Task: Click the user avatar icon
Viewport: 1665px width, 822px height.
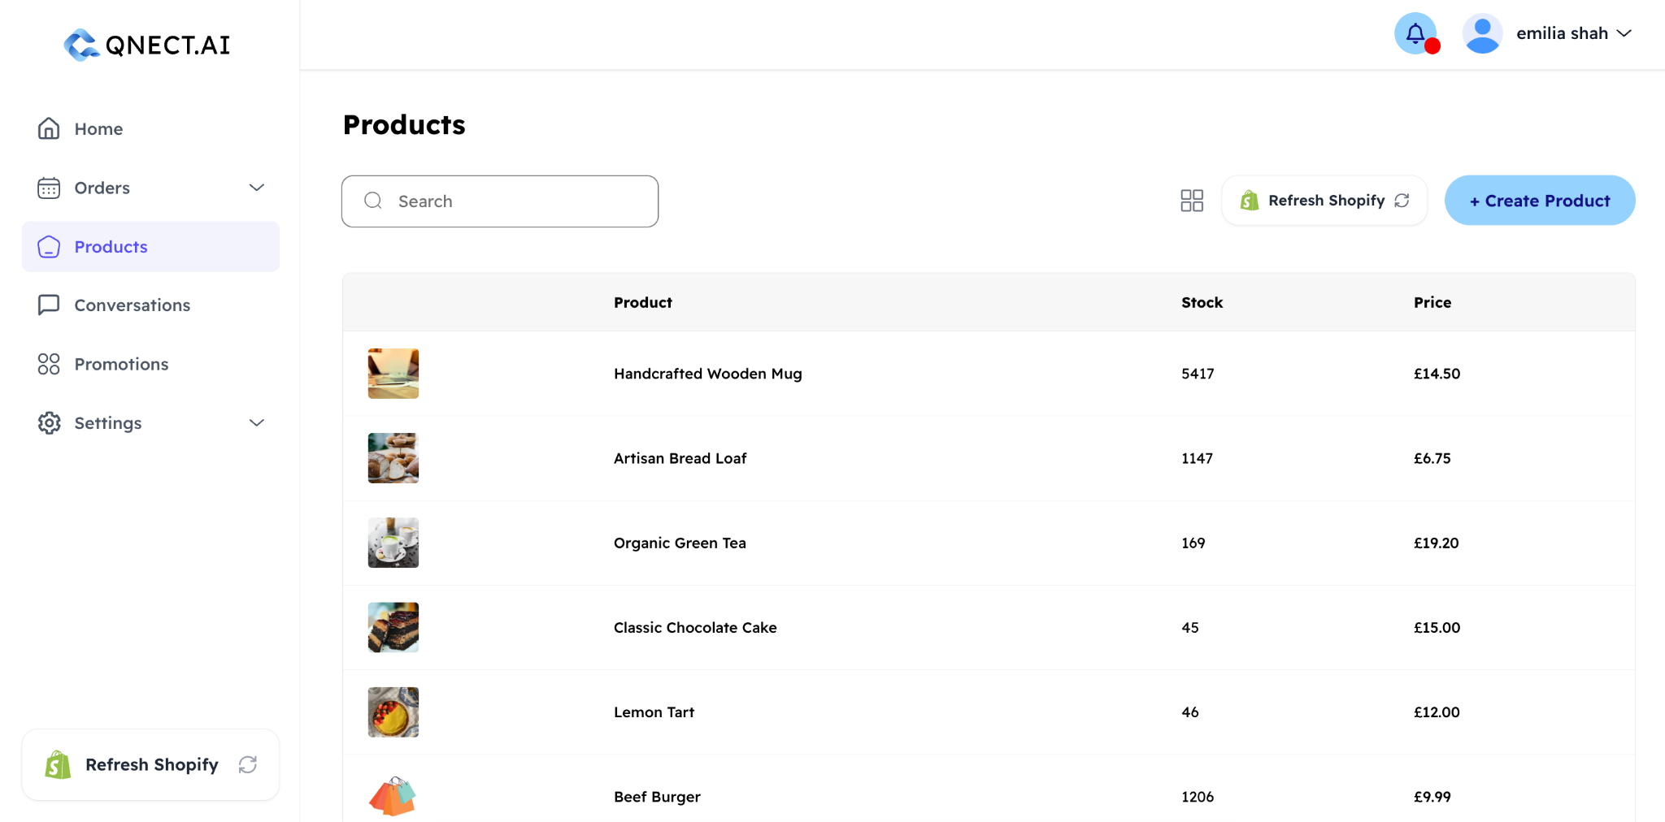Action: pos(1482,33)
